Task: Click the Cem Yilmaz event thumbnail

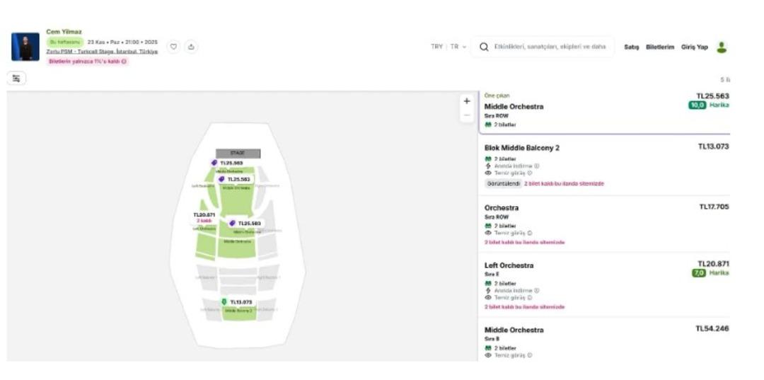Action: point(25,47)
